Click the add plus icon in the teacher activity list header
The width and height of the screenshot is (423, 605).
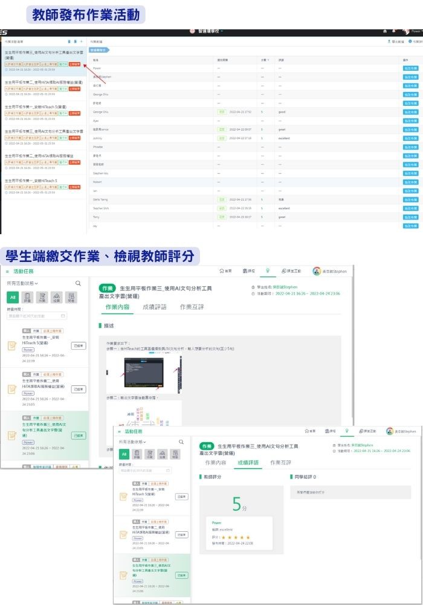82,41
